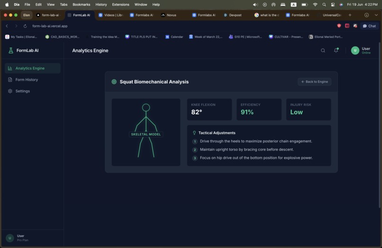Open the Extensions menu
Image resolution: width=382 pixels, height=248 pixels.
(x=120, y=4)
